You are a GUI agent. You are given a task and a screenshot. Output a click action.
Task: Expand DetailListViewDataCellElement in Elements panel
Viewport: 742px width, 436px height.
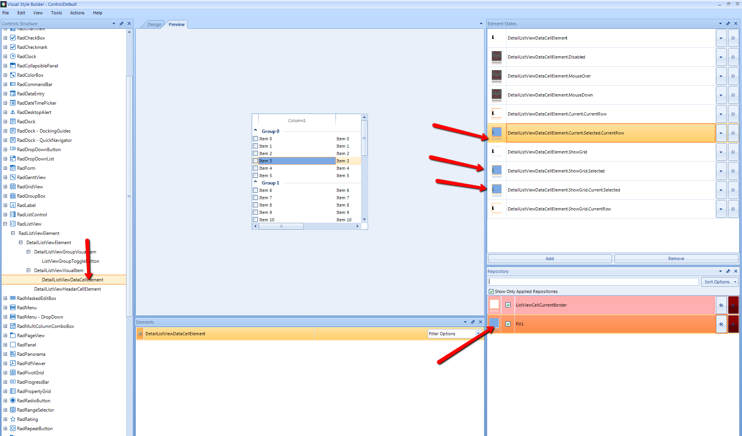(140, 334)
